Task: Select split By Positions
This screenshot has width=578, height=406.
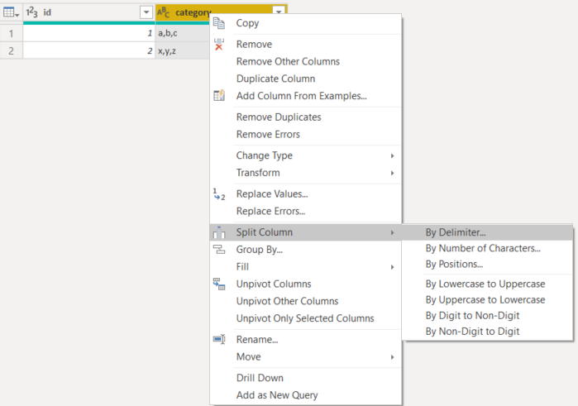Action: coord(487,264)
